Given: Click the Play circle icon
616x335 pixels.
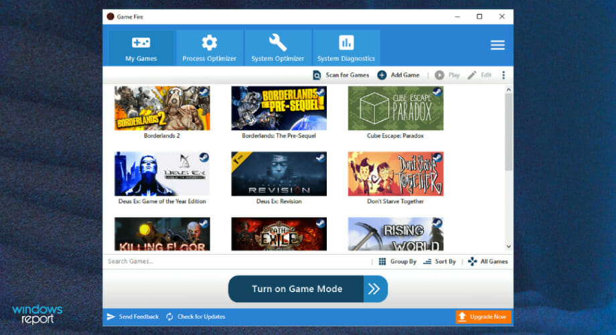Looking at the screenshot, I should [439, 75].
